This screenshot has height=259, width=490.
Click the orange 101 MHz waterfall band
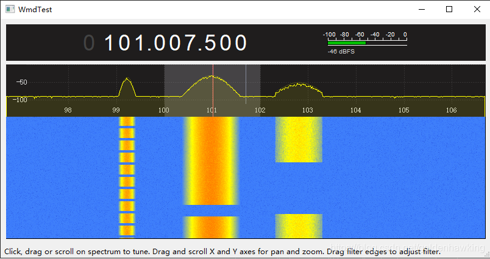point(211,161)
